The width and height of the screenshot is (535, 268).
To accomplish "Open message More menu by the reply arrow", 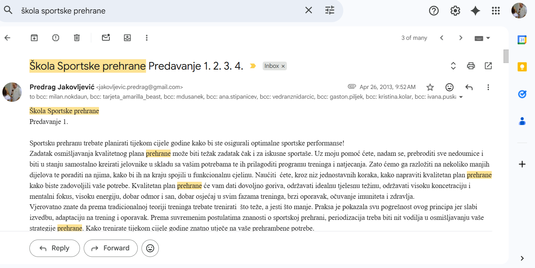I will (488, 87).
